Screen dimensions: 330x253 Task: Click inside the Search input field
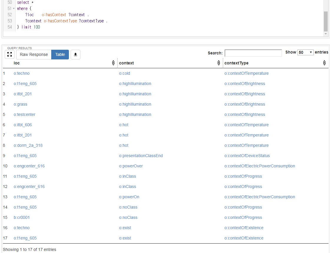[253, 53]
